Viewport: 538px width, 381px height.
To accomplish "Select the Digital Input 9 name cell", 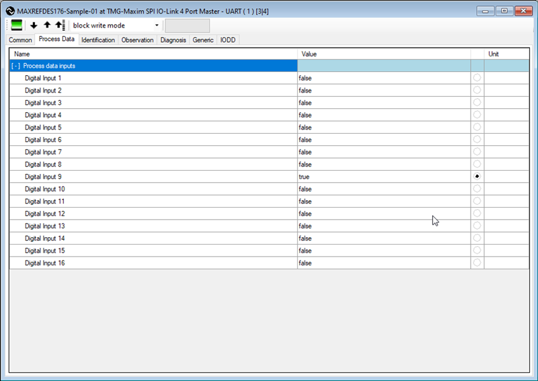I will (153, 177).
